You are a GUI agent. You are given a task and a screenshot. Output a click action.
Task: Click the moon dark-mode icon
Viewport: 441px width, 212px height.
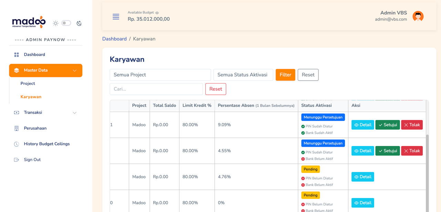(79, 23)
